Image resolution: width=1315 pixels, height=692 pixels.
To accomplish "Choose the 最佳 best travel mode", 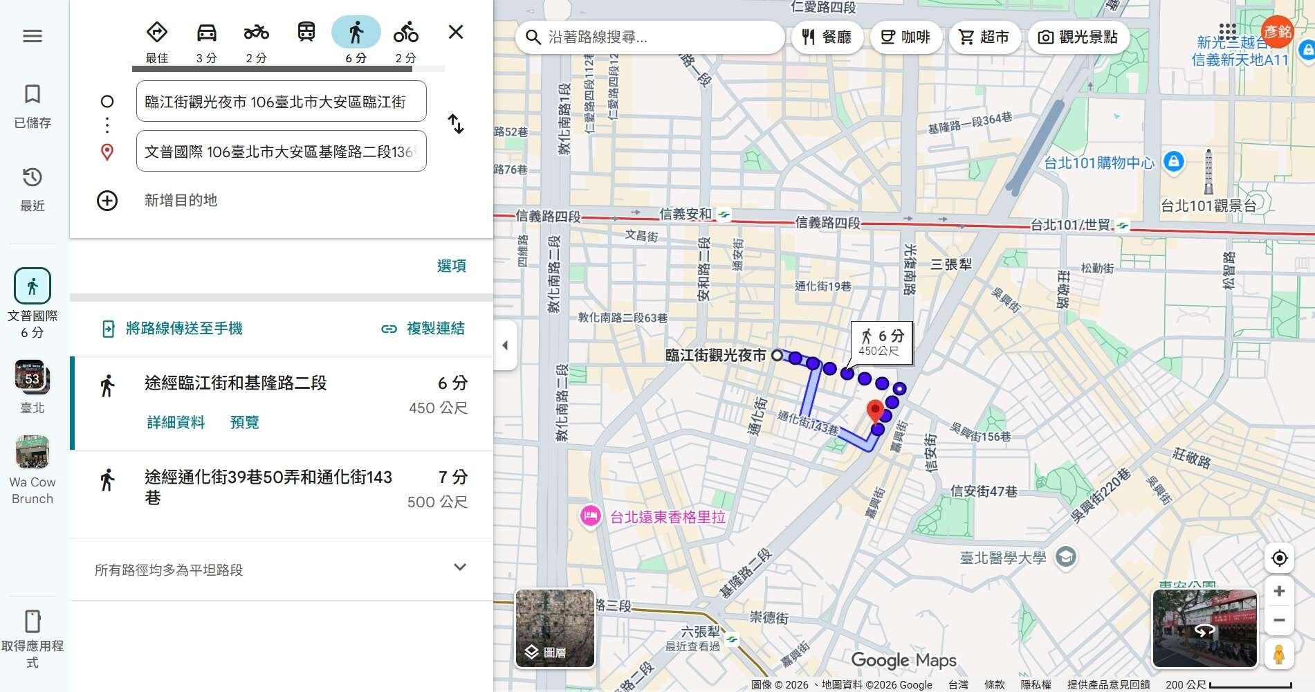I will 157,33.
